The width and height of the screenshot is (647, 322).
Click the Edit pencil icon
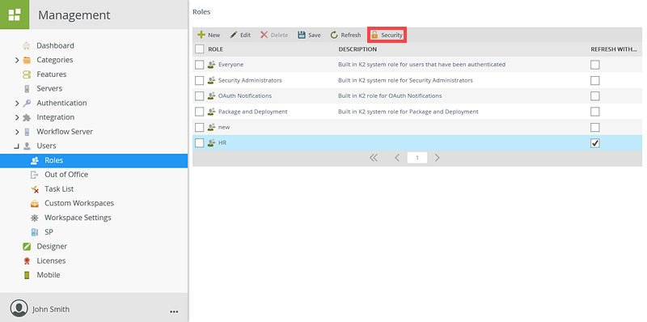(x=234, y=35)
